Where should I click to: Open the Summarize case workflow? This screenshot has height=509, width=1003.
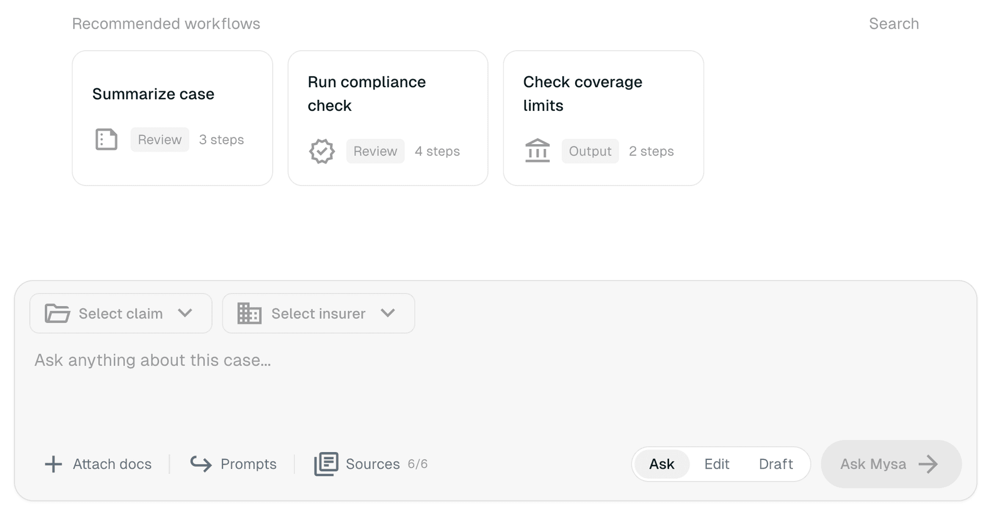(172, 118)
